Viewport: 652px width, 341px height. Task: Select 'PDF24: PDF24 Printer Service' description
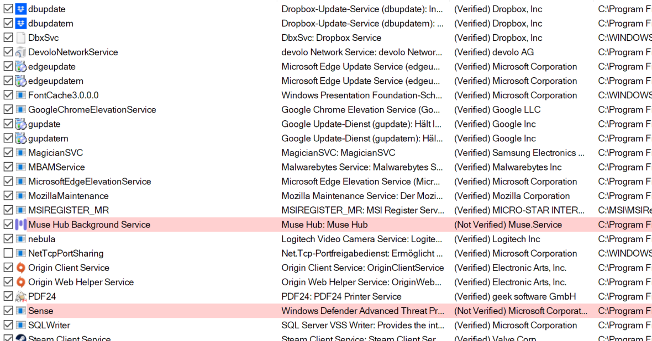[341, 296]
